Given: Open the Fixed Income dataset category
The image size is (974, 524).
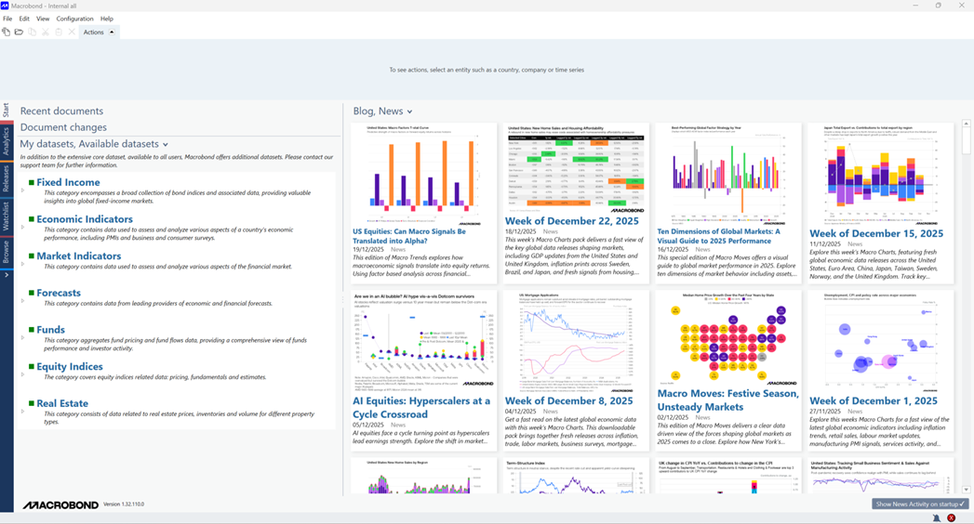Looking at the screenshot, I should (x=68, y=182).
